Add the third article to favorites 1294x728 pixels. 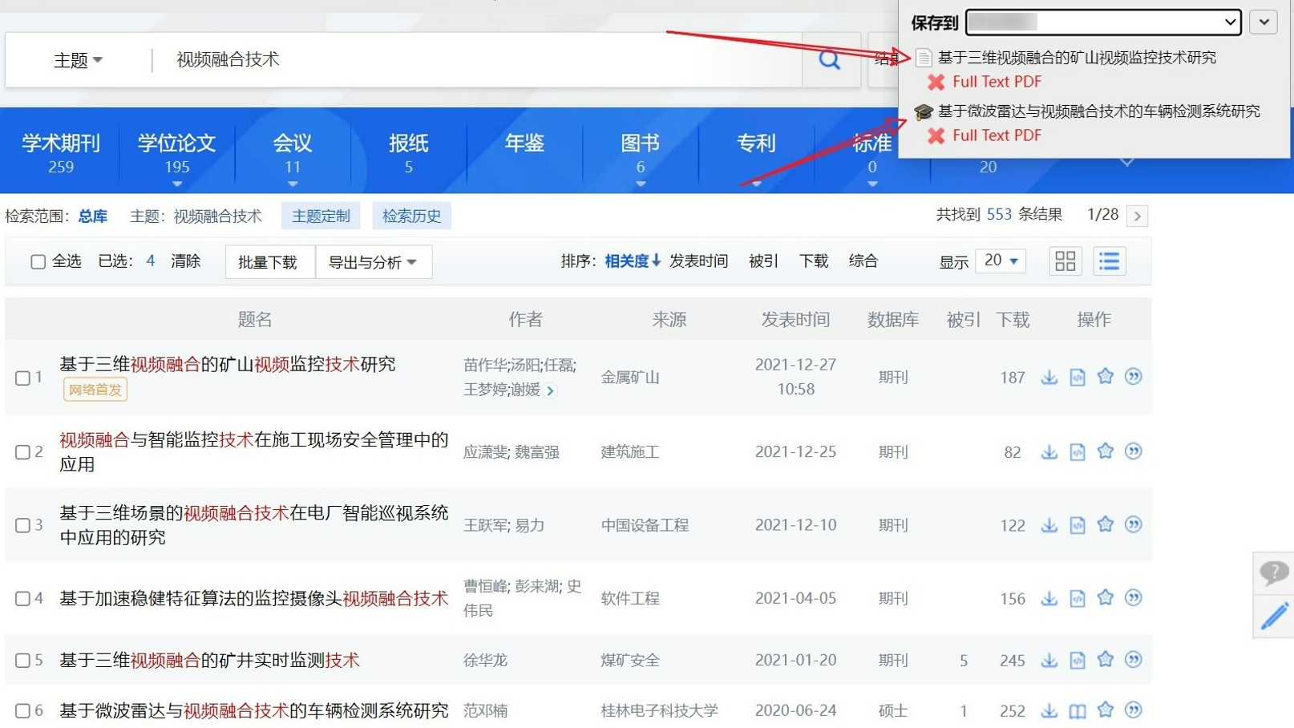[x=1106, y=524]
